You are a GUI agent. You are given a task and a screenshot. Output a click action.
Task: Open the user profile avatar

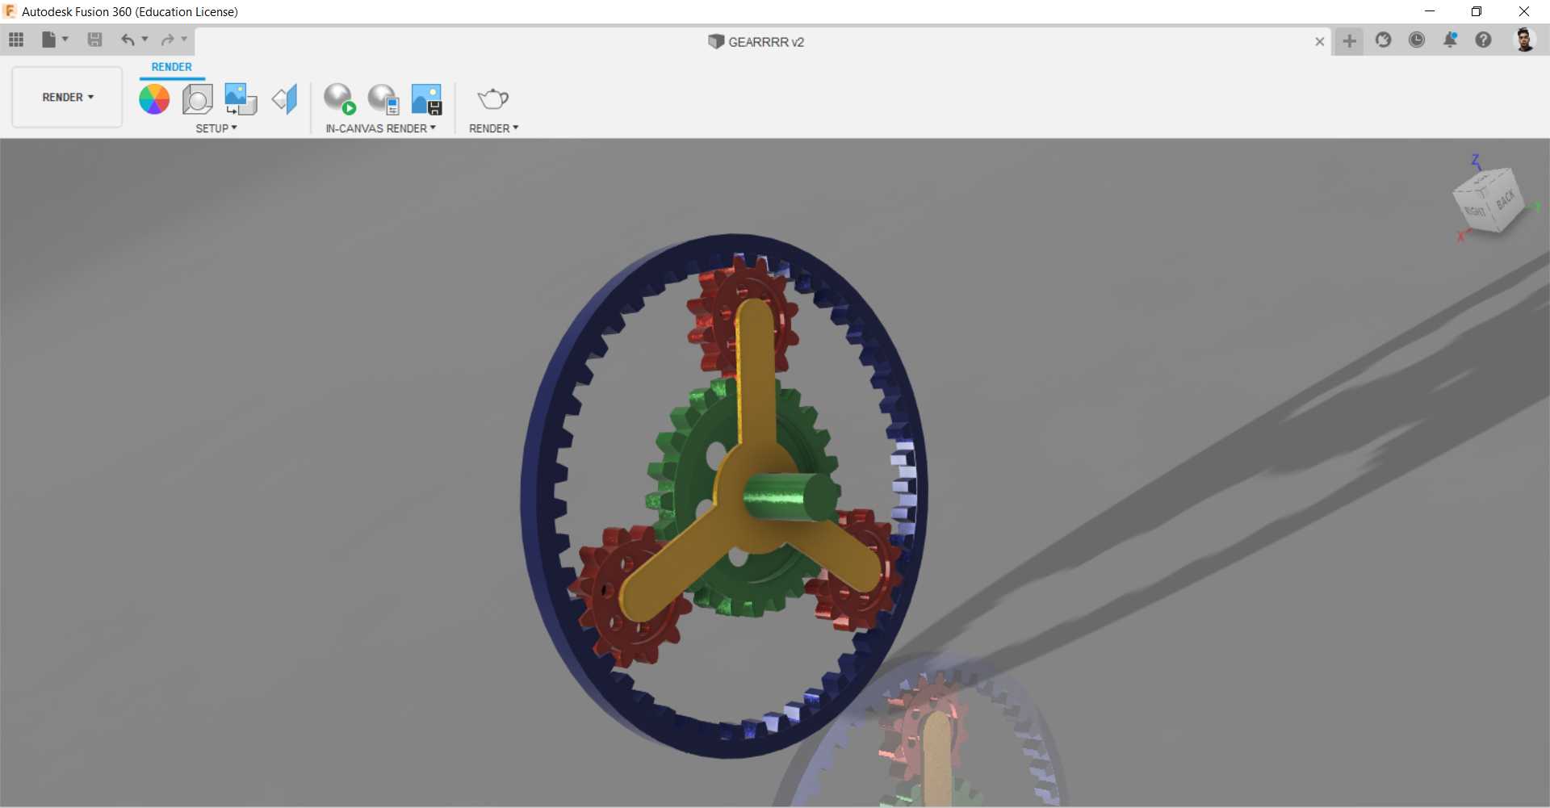[1524, 40]
